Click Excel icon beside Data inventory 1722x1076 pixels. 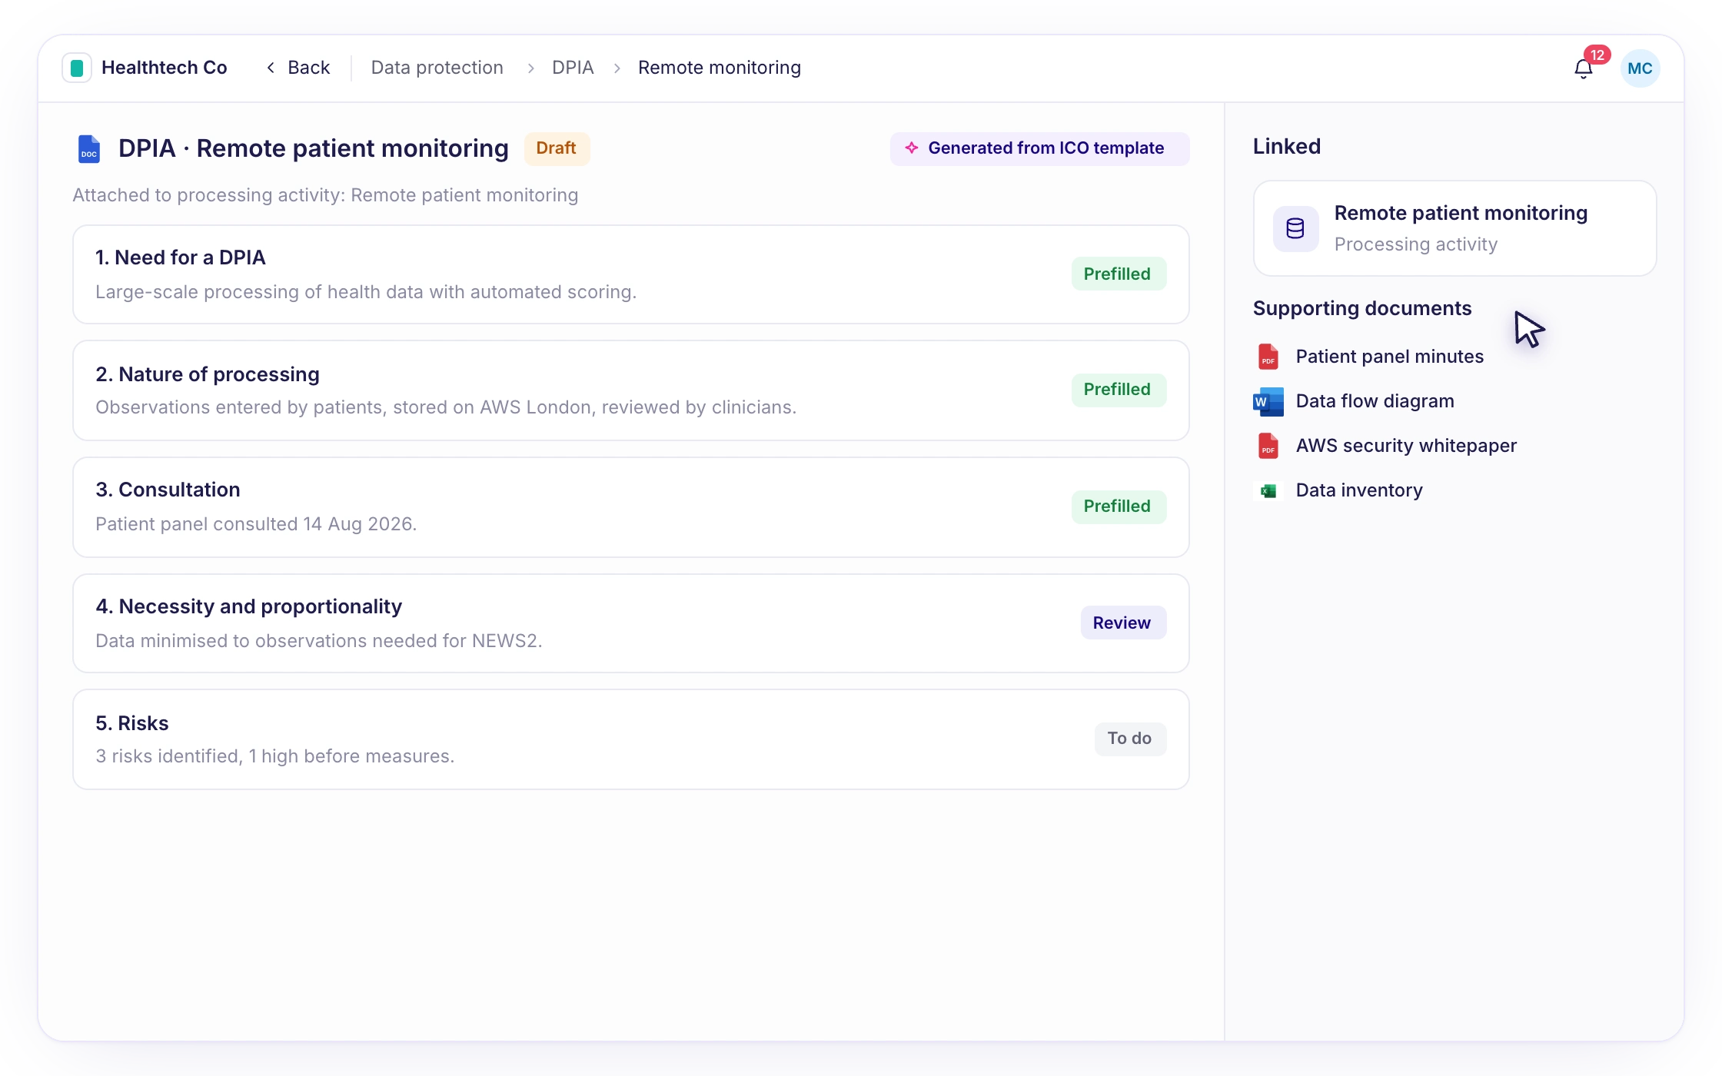tap(1268, 490)
